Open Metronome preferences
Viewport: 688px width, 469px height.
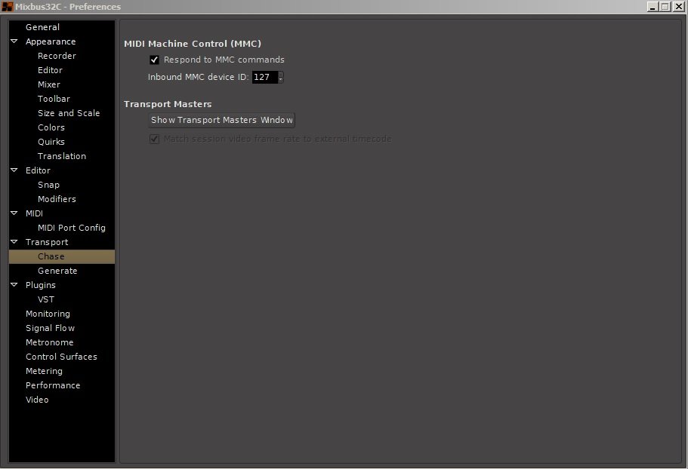point(50,342)
